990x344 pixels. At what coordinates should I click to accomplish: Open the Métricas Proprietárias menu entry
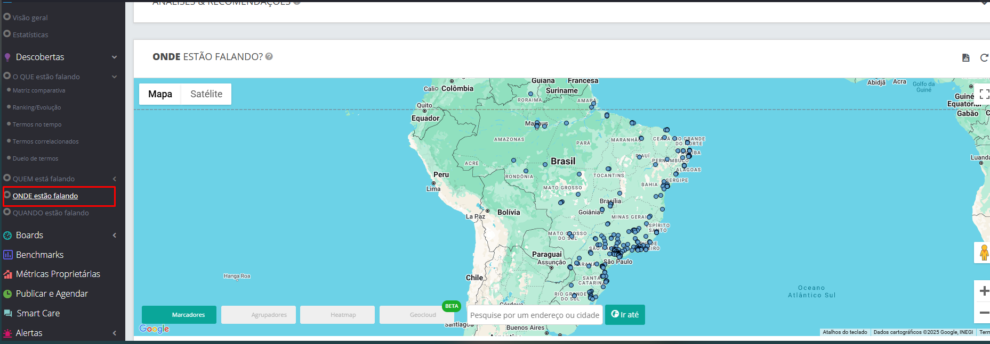pos(58,274)
